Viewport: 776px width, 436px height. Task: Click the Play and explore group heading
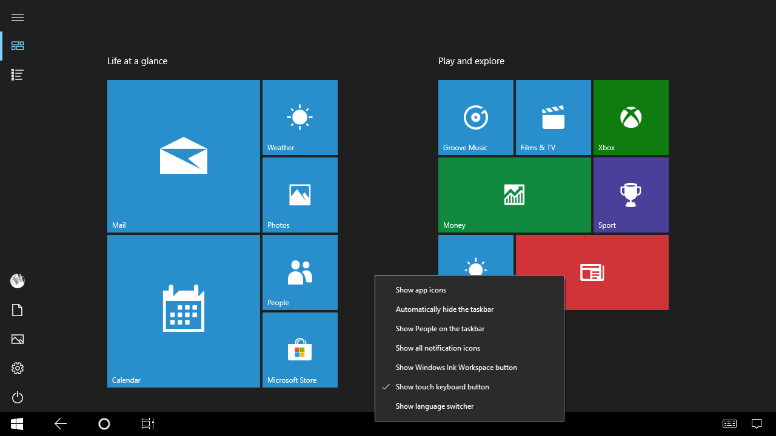click(471, 61)
